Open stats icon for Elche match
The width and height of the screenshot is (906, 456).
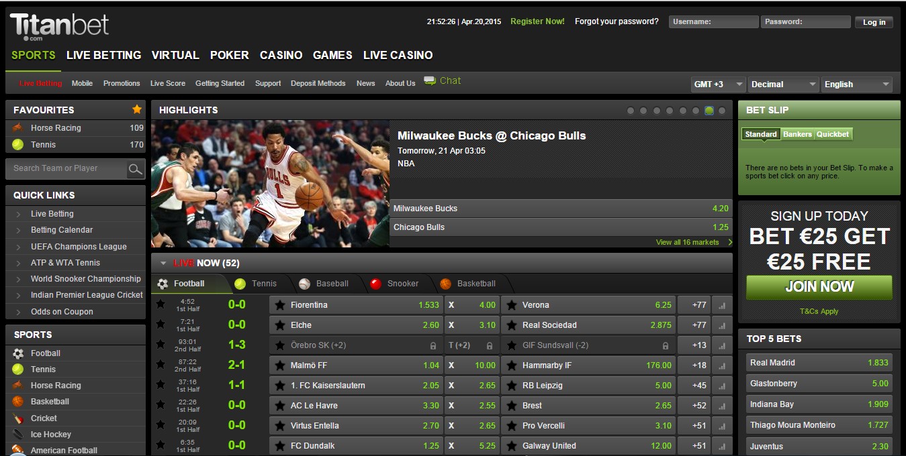722,325
